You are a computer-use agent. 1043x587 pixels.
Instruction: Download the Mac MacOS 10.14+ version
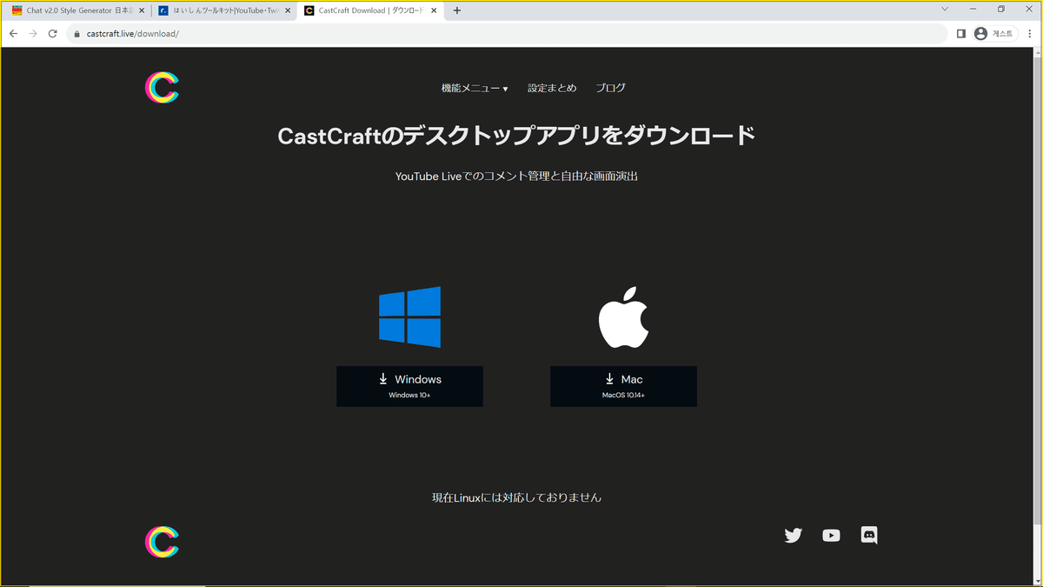(623, 386)
